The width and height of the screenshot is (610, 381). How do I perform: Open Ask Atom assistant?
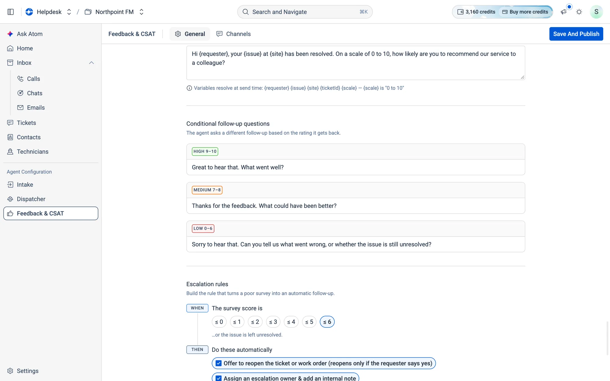tap(51, 34)
